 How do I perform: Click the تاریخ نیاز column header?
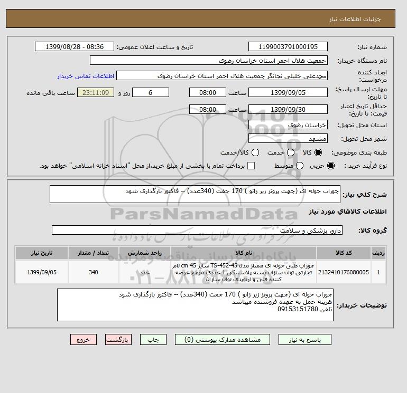42,253
